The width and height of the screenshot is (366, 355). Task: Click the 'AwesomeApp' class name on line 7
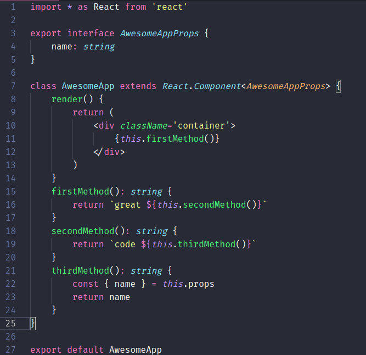point(88,86)
